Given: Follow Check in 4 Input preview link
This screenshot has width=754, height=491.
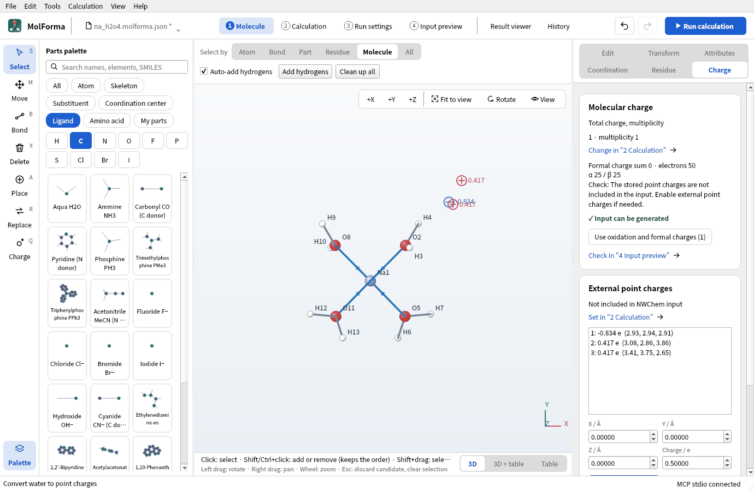Looking at the screenshot, I should coord(634,255).
